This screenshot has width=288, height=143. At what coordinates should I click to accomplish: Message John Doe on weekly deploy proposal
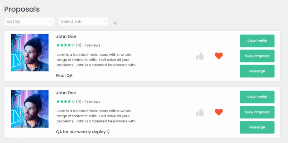[x=257, y=127]
